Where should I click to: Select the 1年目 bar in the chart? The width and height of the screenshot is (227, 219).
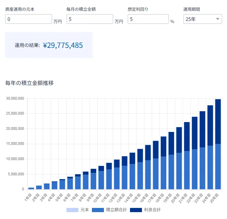[x=31, y=188]
